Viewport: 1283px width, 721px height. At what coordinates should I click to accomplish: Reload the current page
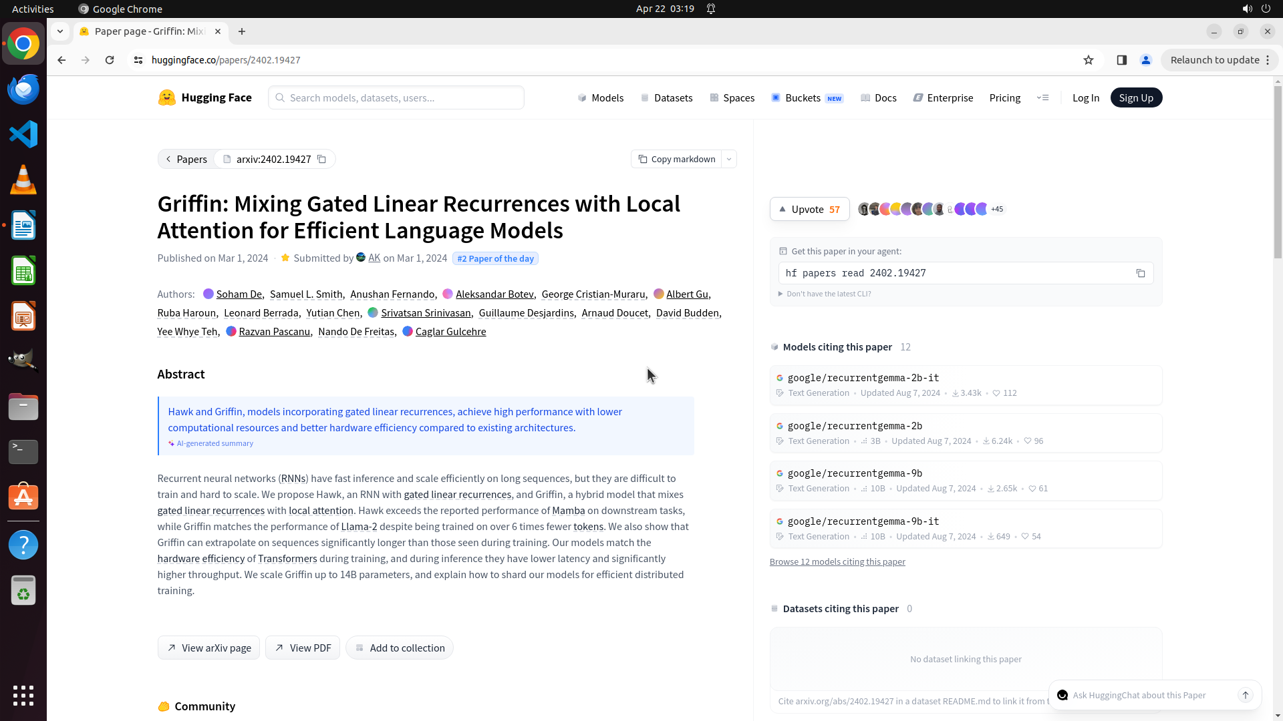pos(110,60)
